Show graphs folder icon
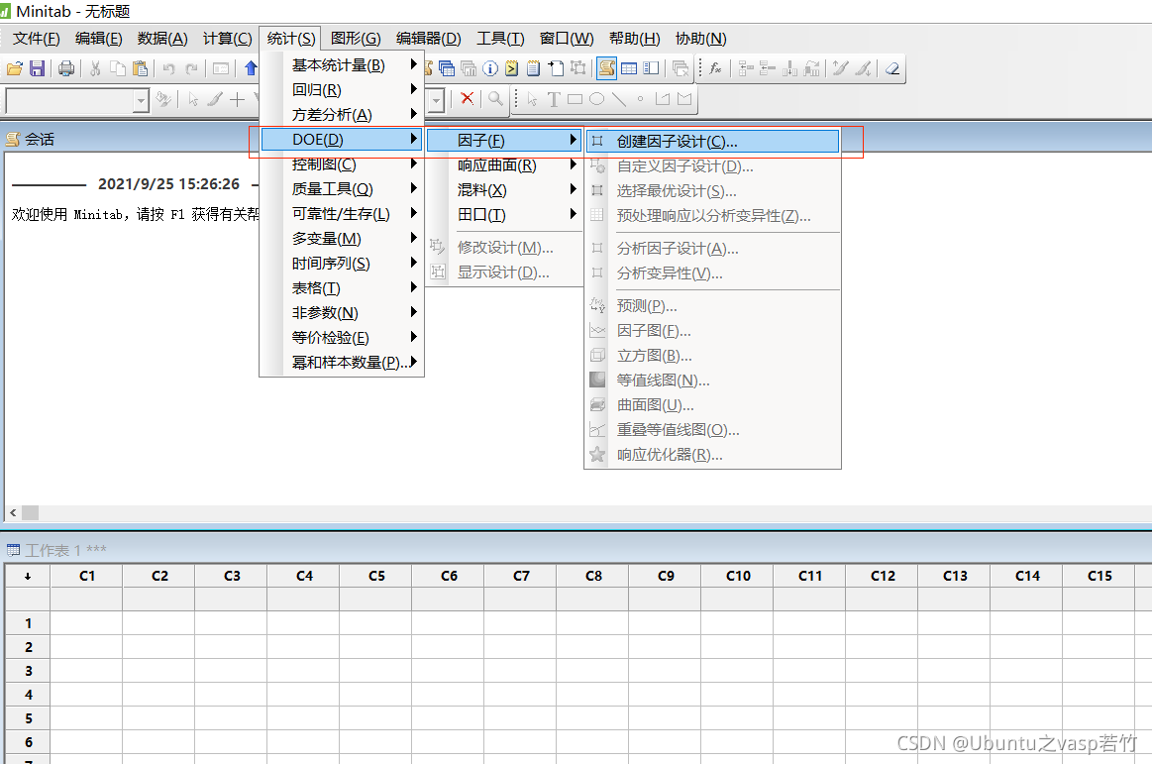The width and height of the screenshot is (1152, 764). pos(469,68)
